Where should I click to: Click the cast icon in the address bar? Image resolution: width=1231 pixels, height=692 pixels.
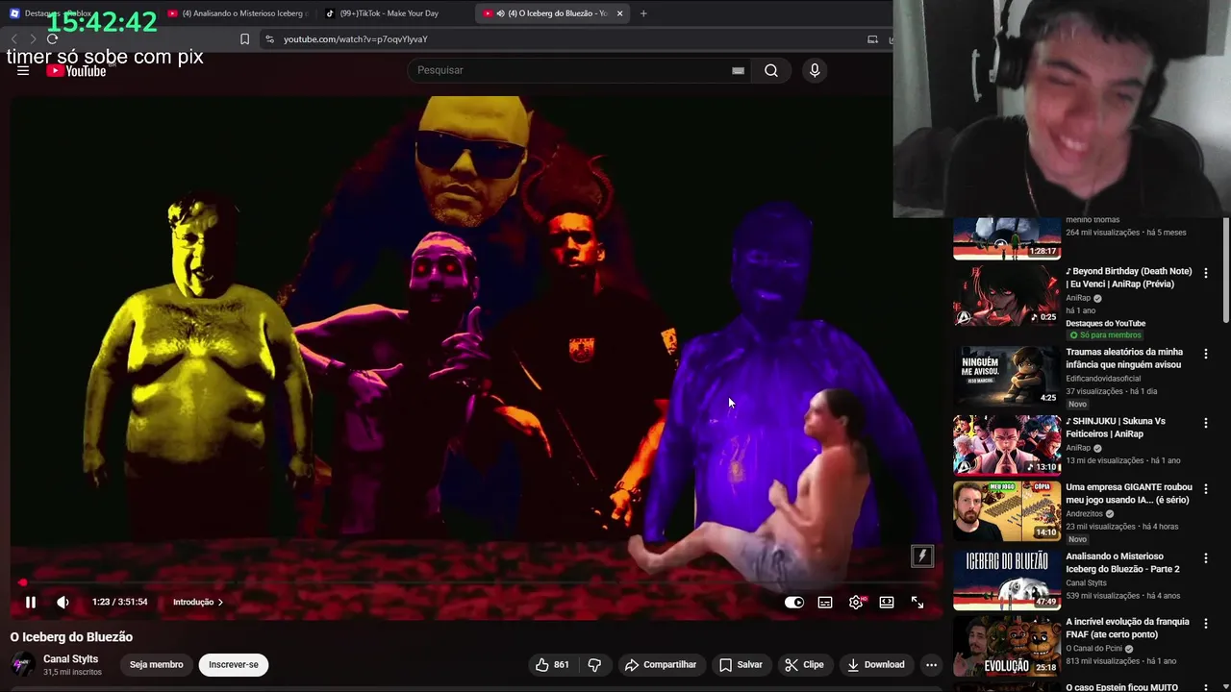coord(872,39)
